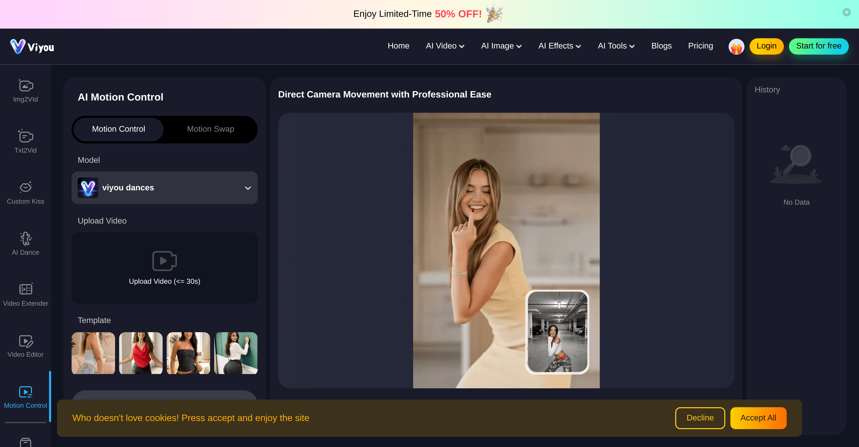
Task: Select the Custom Kiss feature
Action: pos(25,192)
